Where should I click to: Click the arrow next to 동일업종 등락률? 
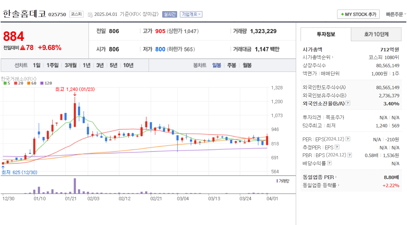click(339, 185)
